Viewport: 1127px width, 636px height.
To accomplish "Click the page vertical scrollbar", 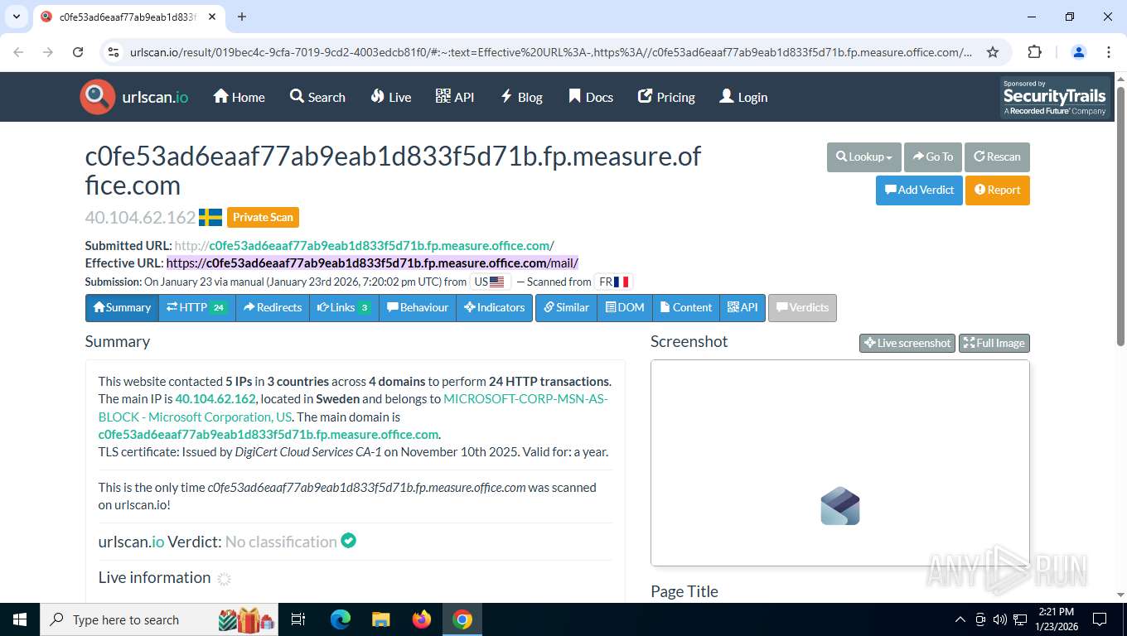I will (1120, 215).
